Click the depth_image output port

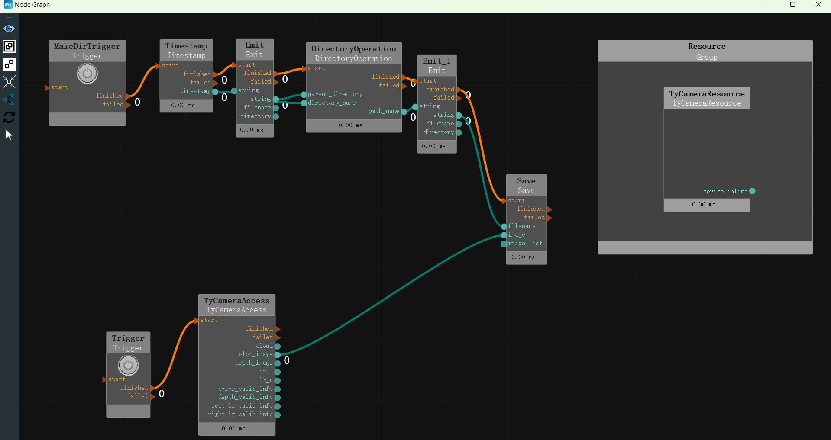[x=278, y=363]
